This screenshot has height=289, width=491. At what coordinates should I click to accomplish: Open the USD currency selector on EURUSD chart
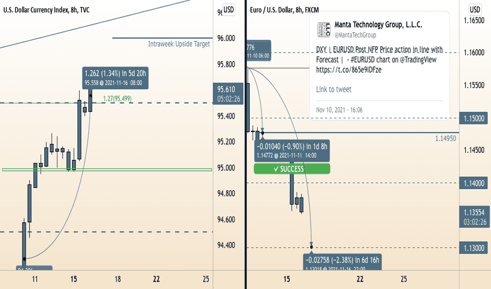click(475, 9)
